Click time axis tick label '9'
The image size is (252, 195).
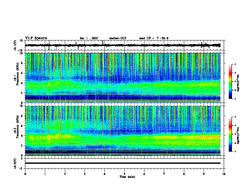pos(204,174)
